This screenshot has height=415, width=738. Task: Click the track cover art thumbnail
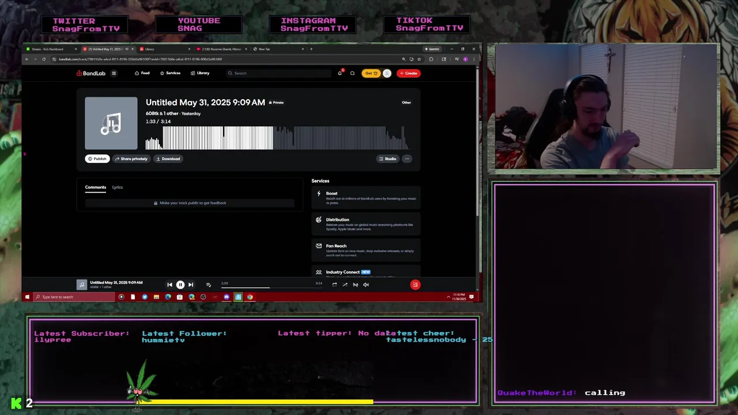pyautogui.click(x=111, y=123)
